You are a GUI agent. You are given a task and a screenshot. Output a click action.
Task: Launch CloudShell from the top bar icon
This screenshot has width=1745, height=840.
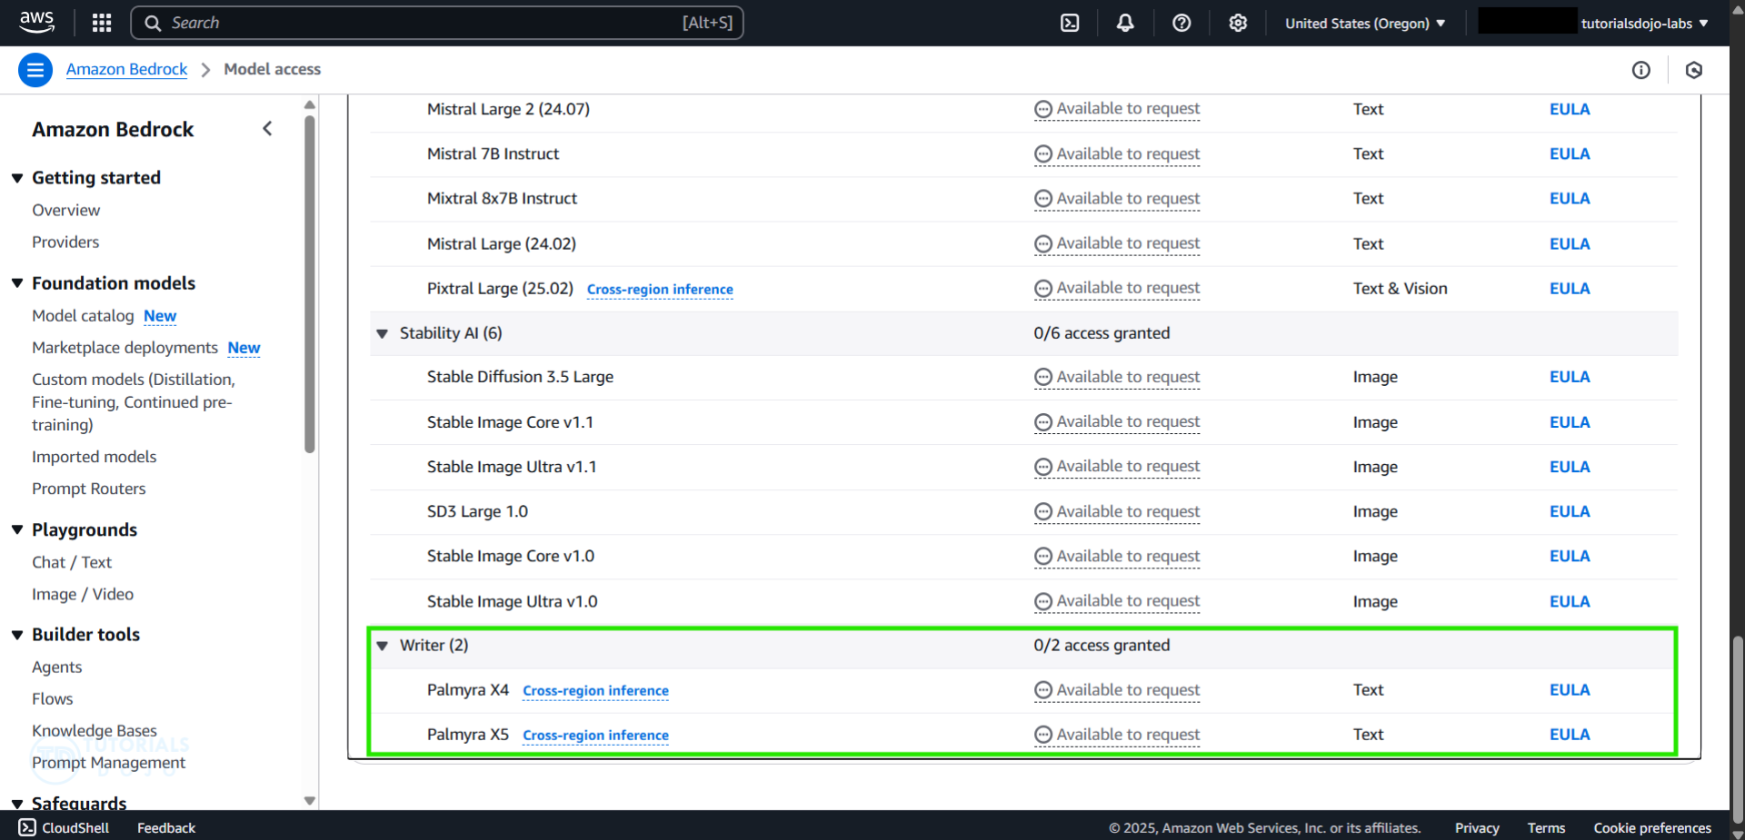1070,23
